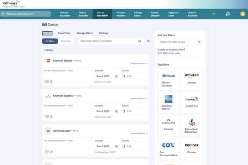Open Apply for a Loan menu
Image resolution: width=248 pixels, height=165 pixels.
pyautogui.click(x=174, y=14)
